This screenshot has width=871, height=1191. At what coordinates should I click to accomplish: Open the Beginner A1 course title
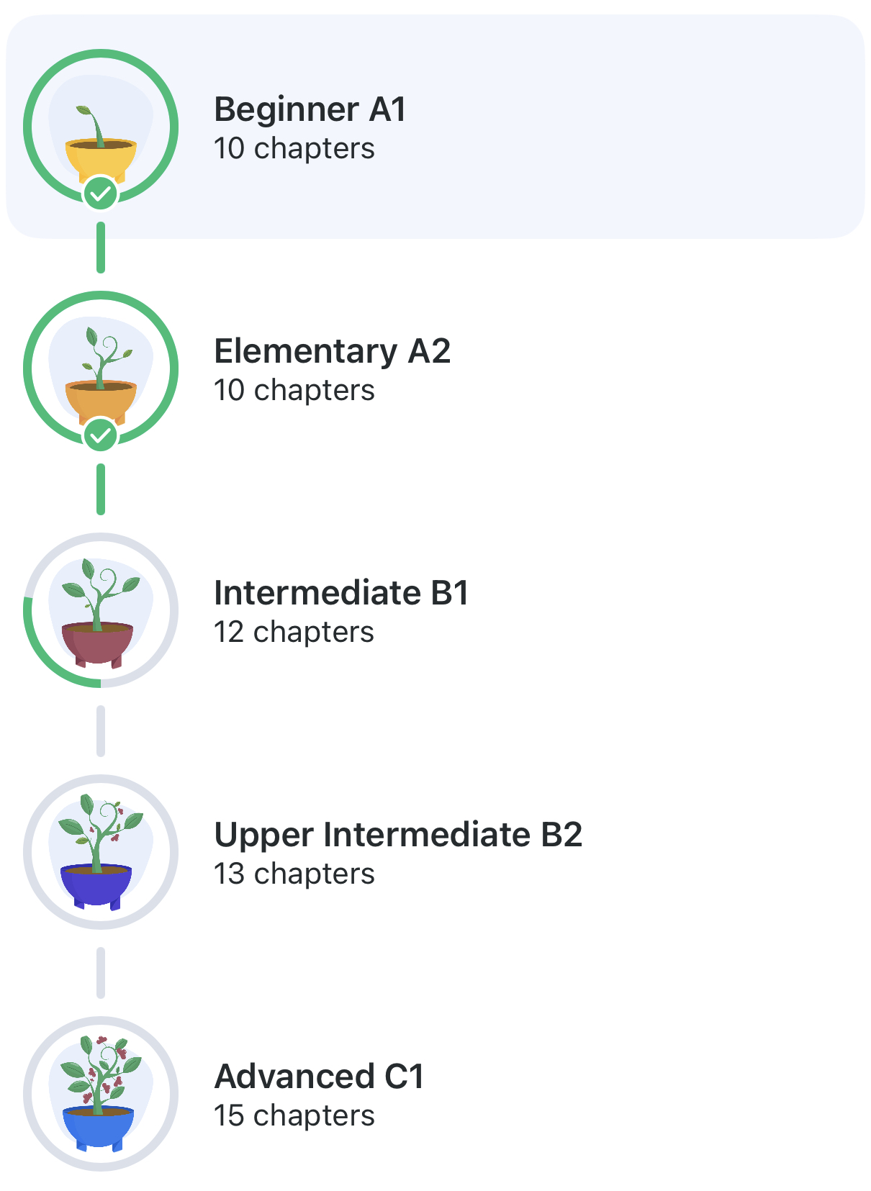tap(310, 109)
